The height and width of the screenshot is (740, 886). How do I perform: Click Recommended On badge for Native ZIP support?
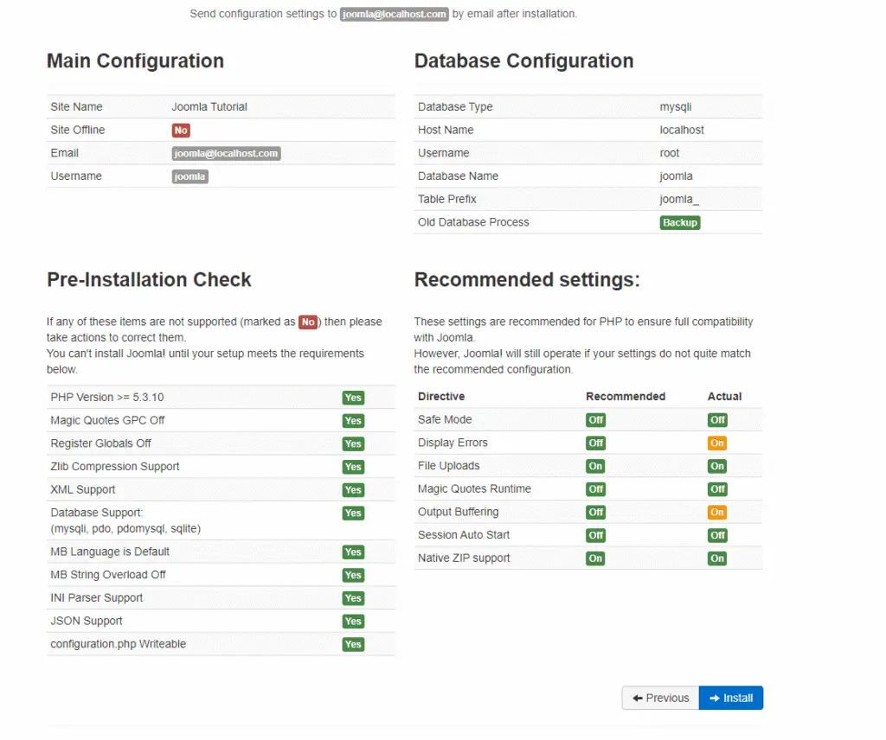pos(595,558)
